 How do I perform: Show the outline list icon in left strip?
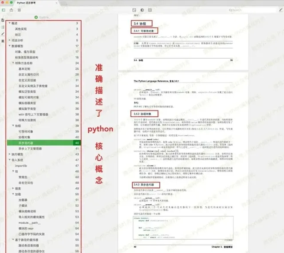3,27
